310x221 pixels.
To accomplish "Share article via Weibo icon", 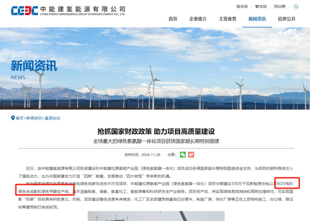I will click(x=191, y=155).
